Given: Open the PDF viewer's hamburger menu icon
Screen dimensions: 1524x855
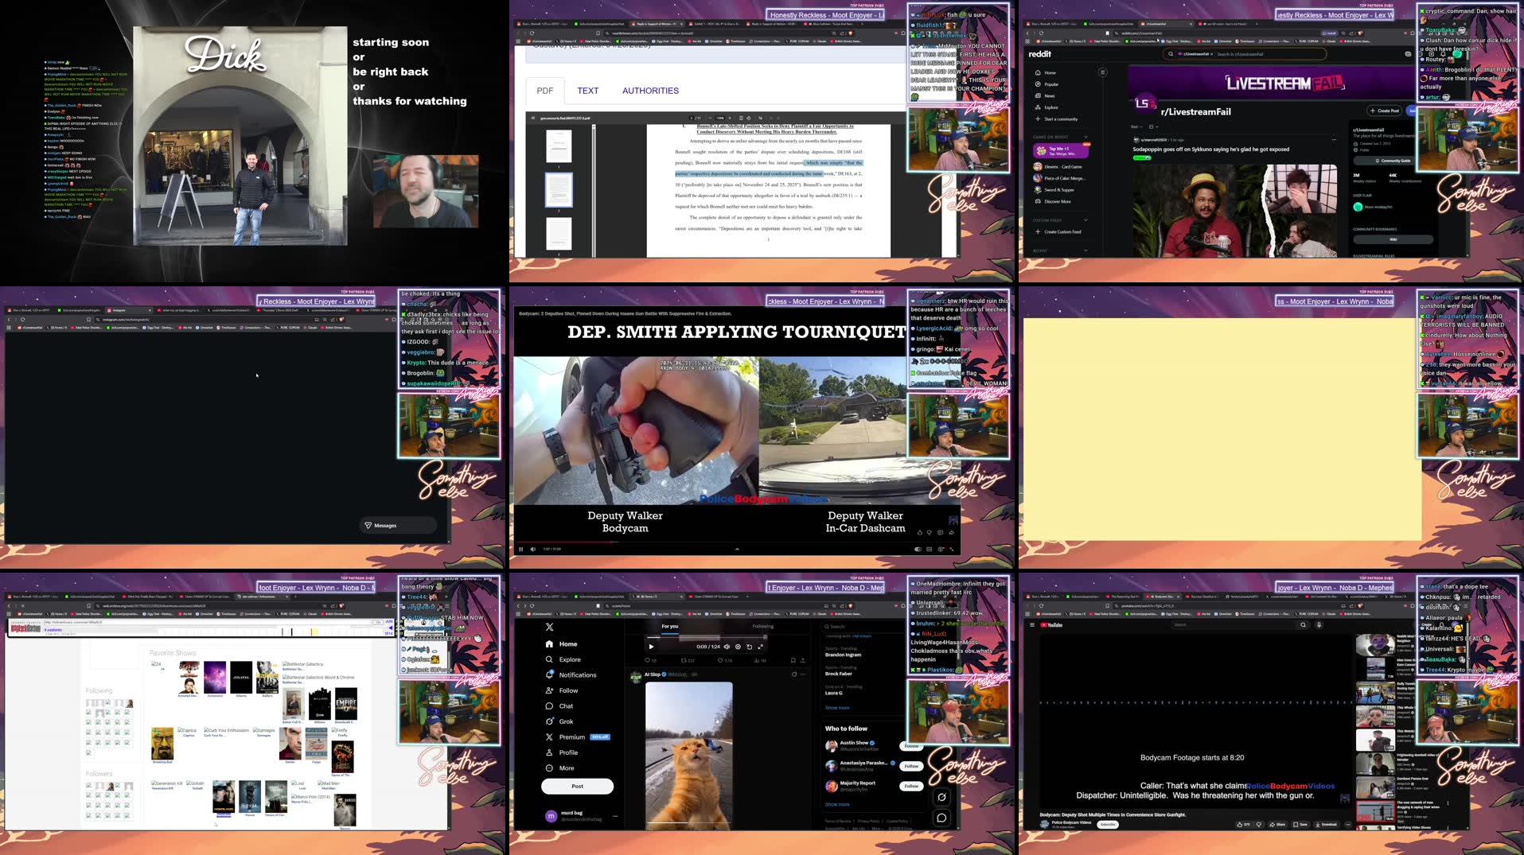Looking at the screenshot, I should tap(533, 118).
